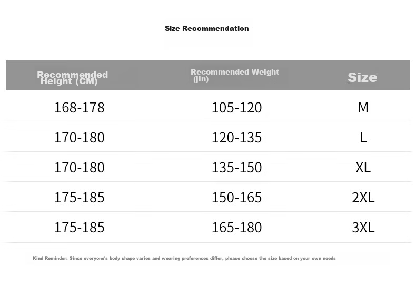Choose size 3XL cell

click(x=363, y=227)
